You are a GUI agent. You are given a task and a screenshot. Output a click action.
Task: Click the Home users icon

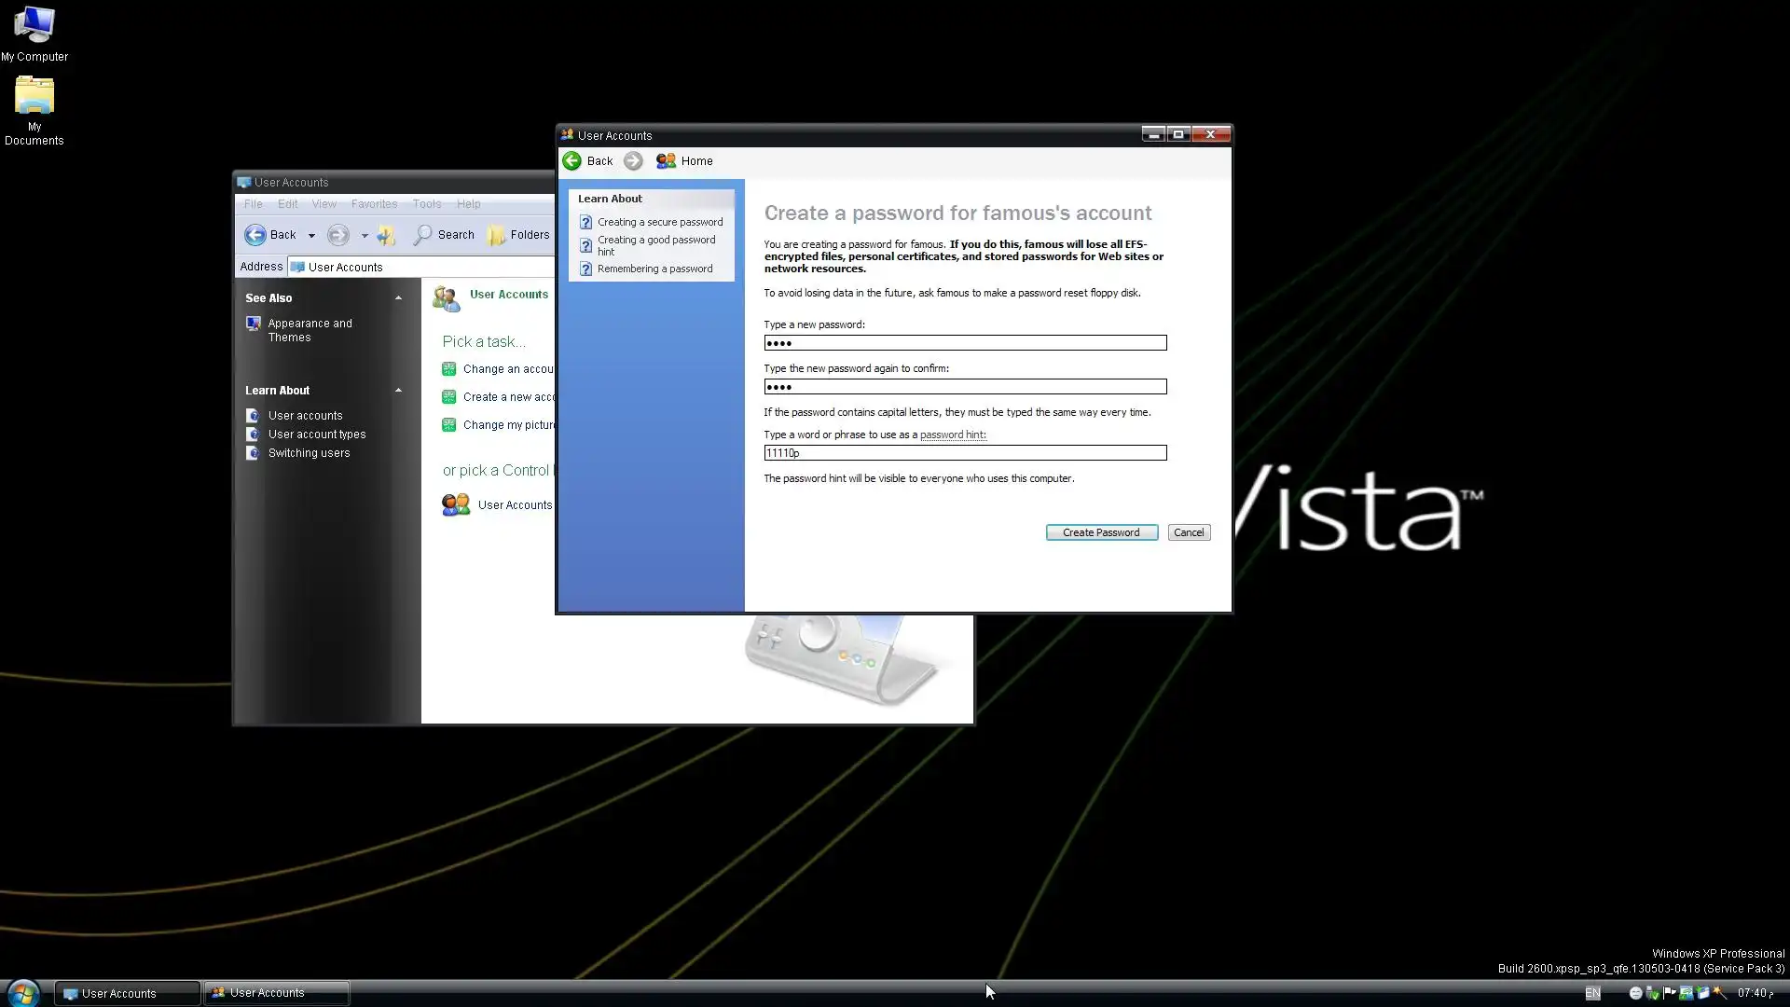[x=666, y=160]
